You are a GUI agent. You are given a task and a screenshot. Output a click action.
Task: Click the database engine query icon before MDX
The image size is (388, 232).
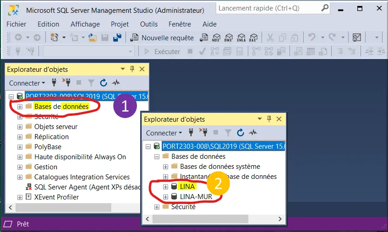(x=204, y=38)
